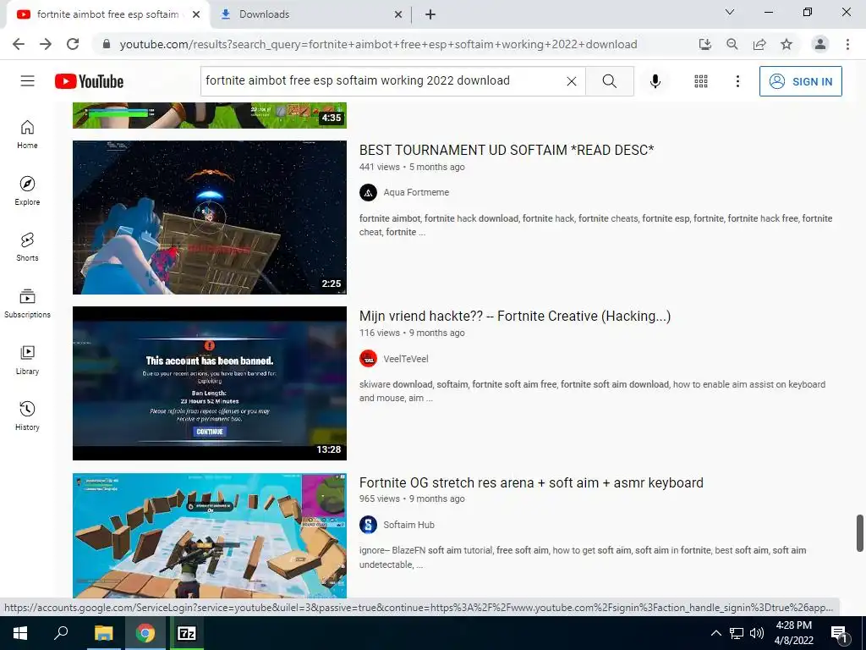Open a new browser tab
Viewport: 866px width, 650px height.
pyautogui.click(x=430, y=14)
